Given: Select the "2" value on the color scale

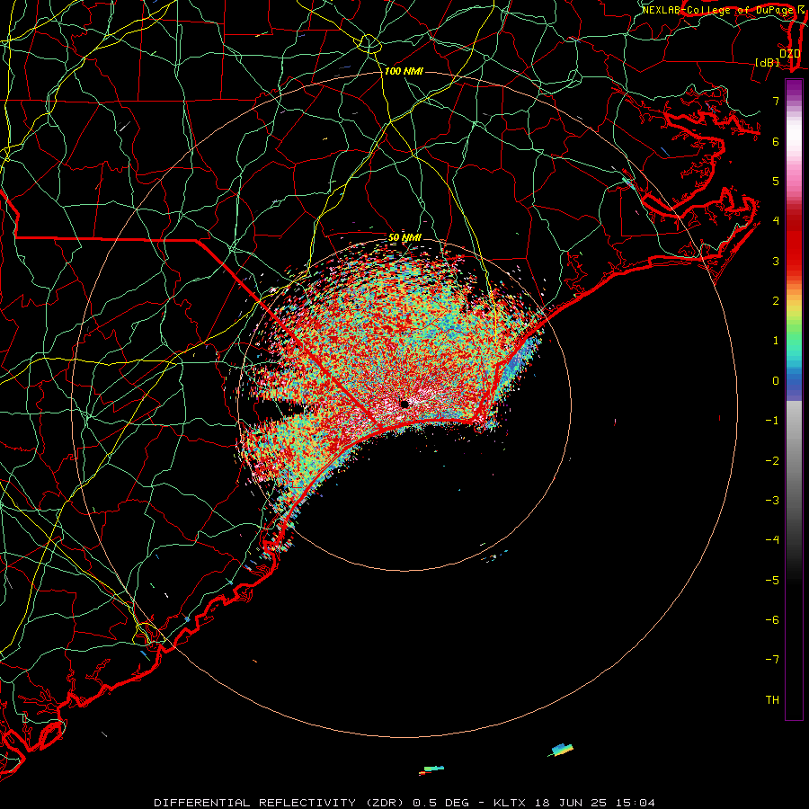Looking at the screenshot, I should click(776, 301).
